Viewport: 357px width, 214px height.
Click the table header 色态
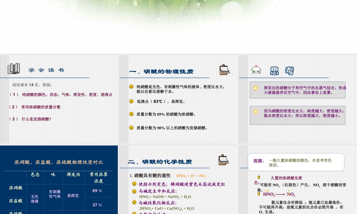tap(35, 174)
